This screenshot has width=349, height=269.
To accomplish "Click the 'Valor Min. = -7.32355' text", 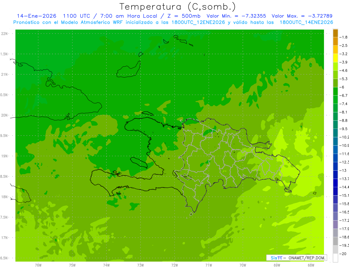I will [x=236, y=16].
